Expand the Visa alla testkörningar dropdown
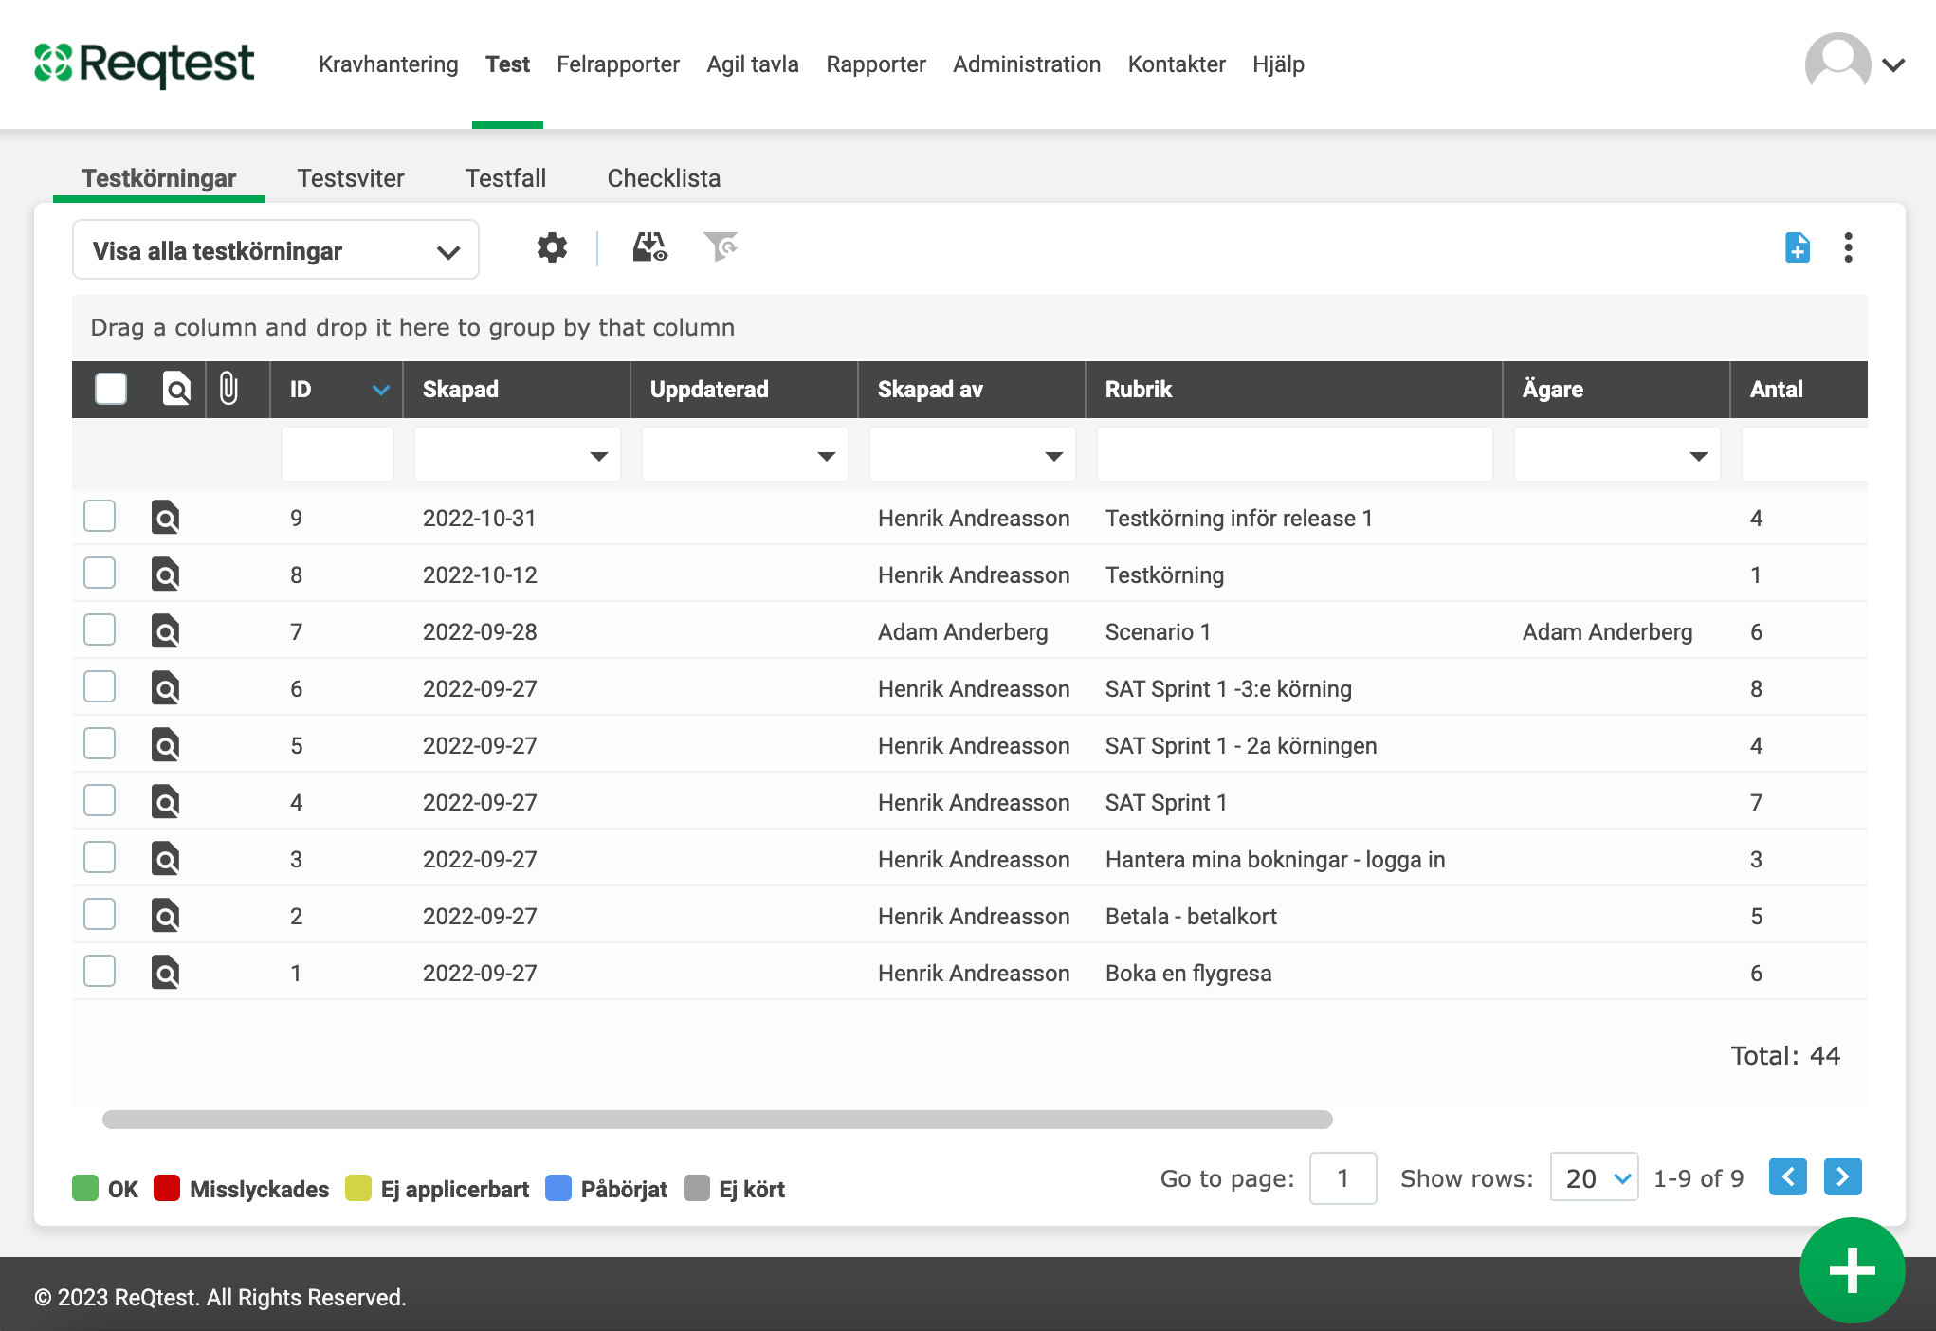The image size is (1936, 1331). click(x=275, y=251)
